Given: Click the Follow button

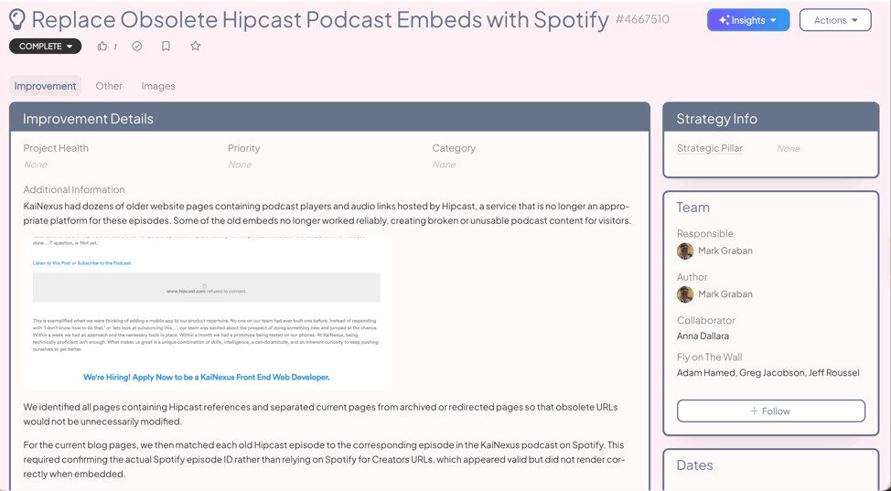Looking at the screenshot, I should pyautogui.click(x=771, y=411).
